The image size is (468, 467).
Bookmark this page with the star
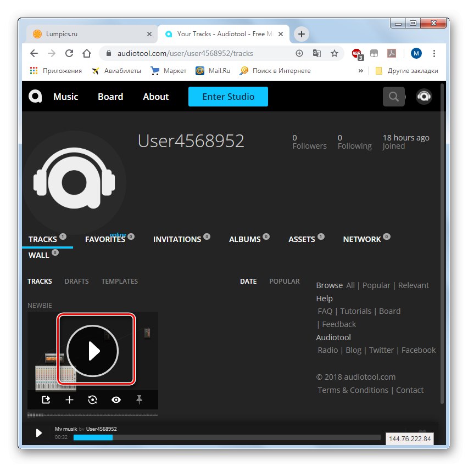pos(335,53)
